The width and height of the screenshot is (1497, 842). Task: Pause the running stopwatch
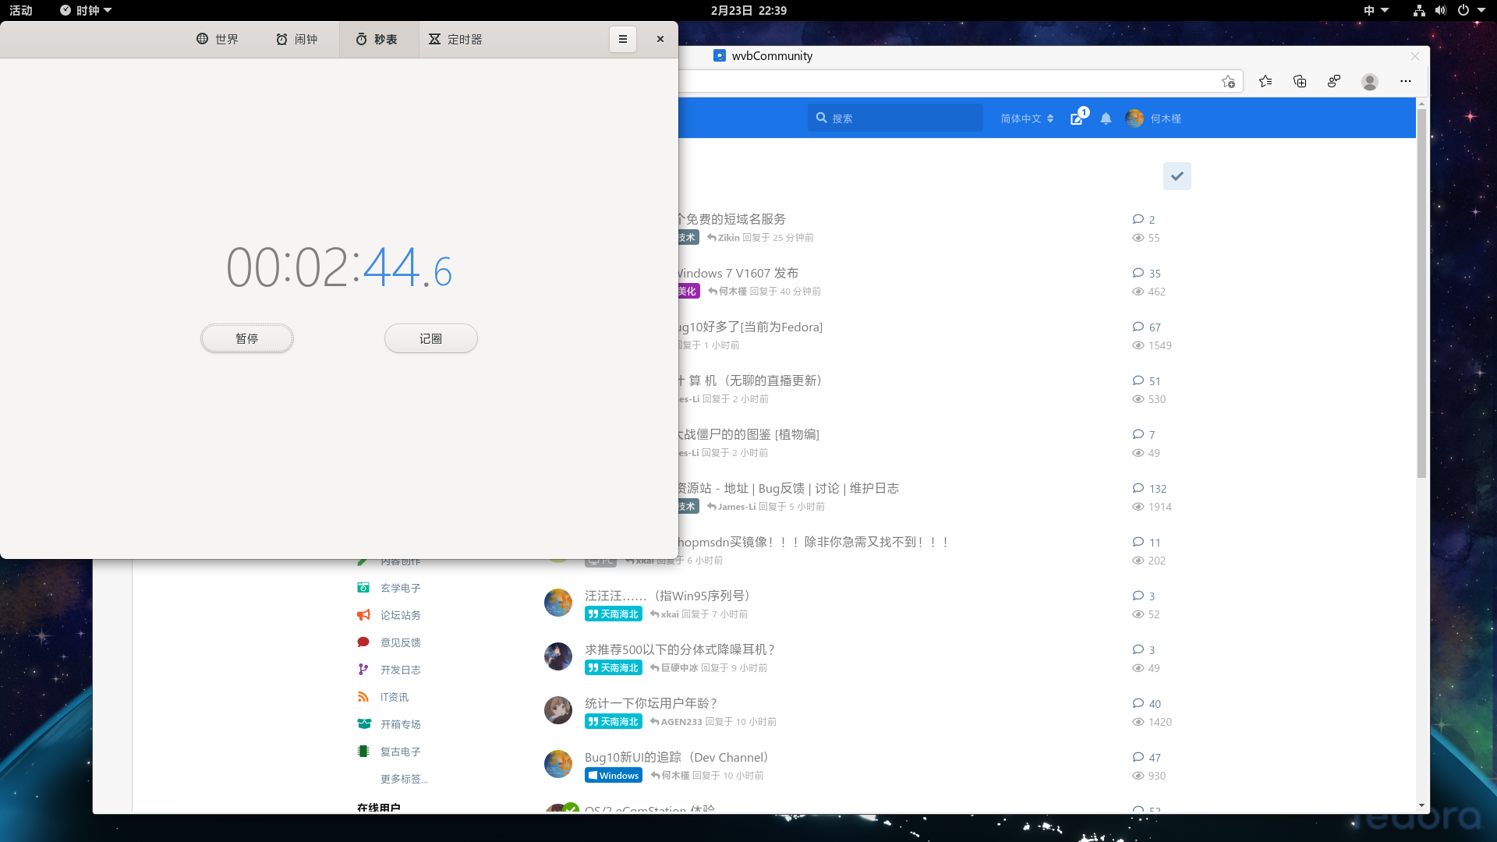pos(246,338)
